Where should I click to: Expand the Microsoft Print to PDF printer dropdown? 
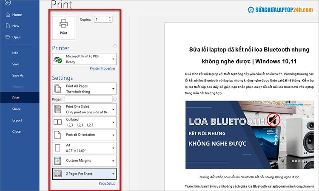coord(113,59)
